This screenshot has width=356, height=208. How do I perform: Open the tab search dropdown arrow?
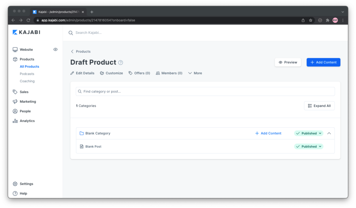point(343,12)
